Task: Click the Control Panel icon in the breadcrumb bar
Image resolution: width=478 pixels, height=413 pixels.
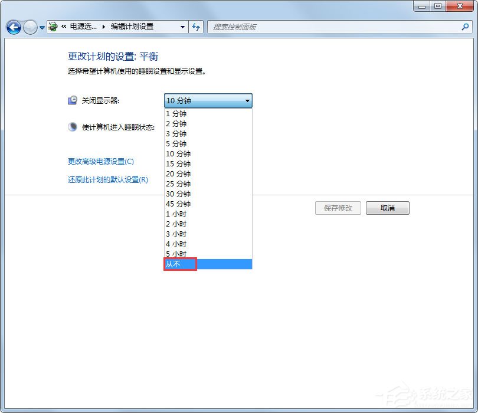Action: [x=53, y=27]
